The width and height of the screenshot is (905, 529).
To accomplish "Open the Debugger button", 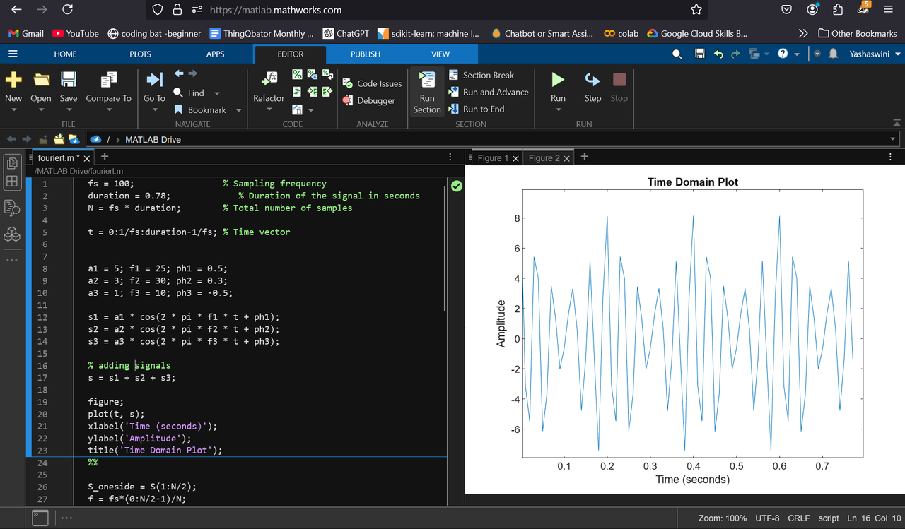I will coord(369,100).
